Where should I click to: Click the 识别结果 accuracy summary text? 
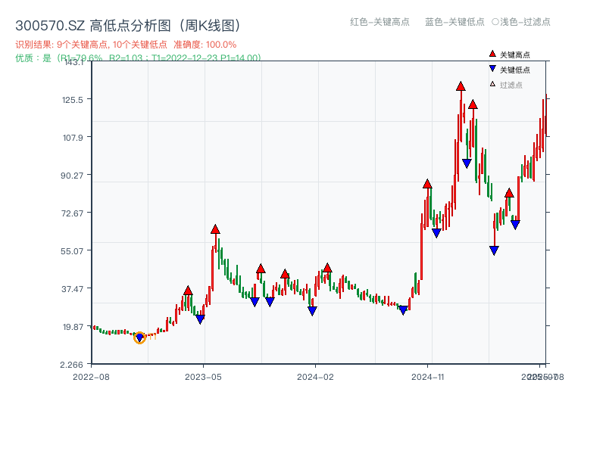(x=125, y=44)
